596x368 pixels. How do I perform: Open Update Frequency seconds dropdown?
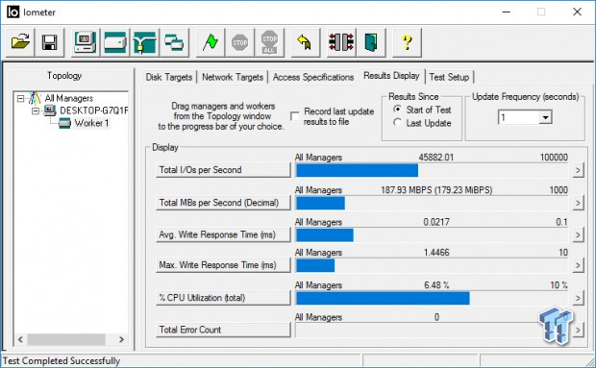pyautogui.click(x=545, y=117)
